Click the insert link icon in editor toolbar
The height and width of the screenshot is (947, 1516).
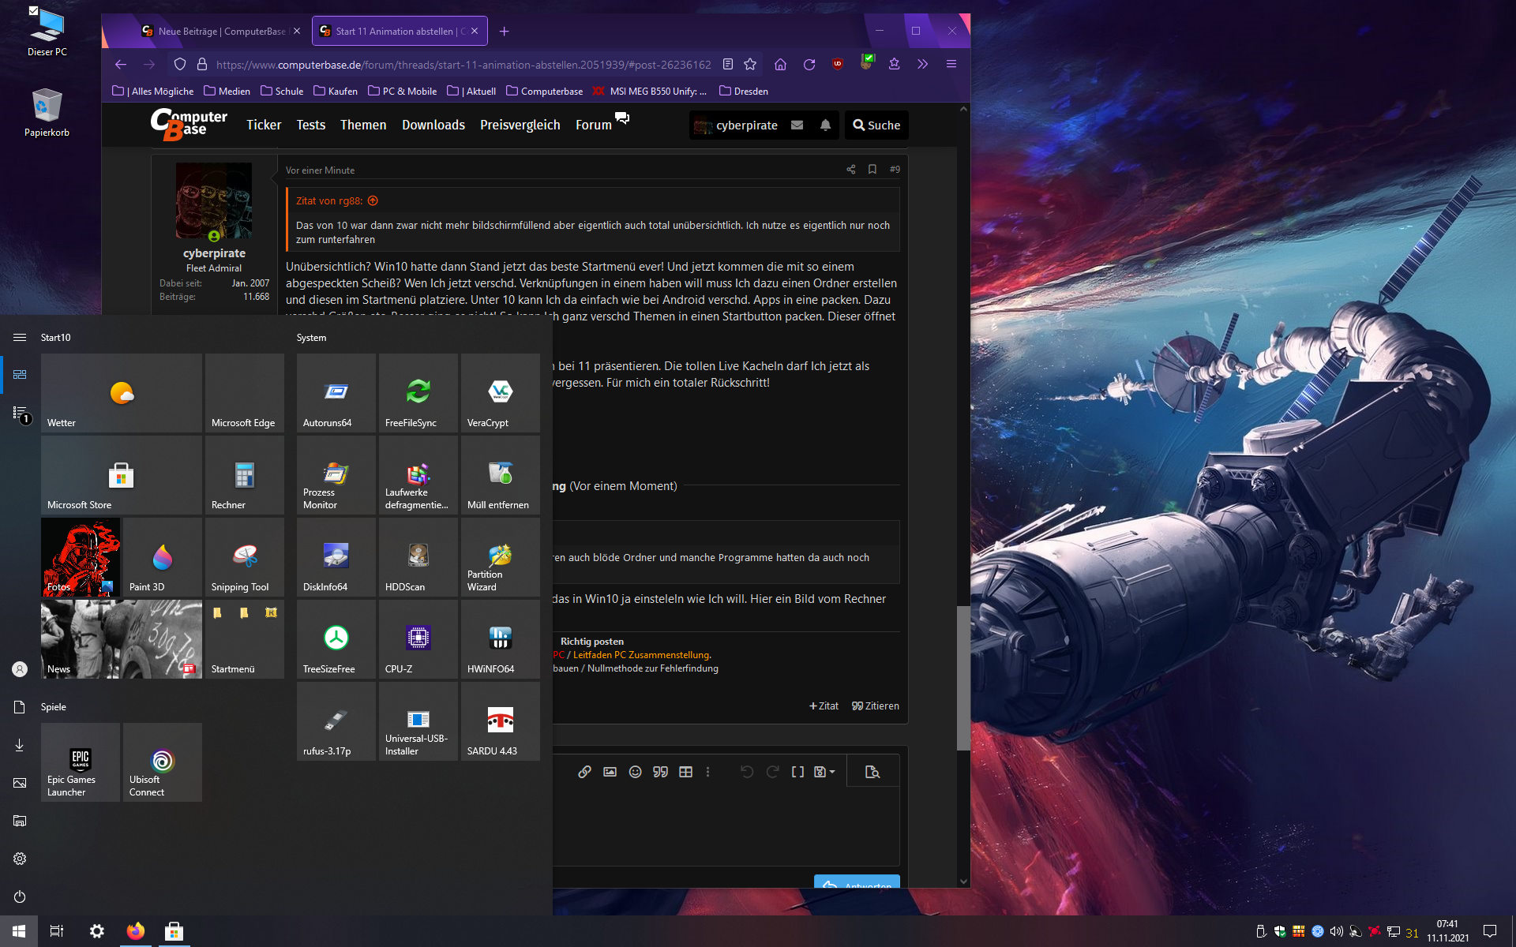[584, 772]
